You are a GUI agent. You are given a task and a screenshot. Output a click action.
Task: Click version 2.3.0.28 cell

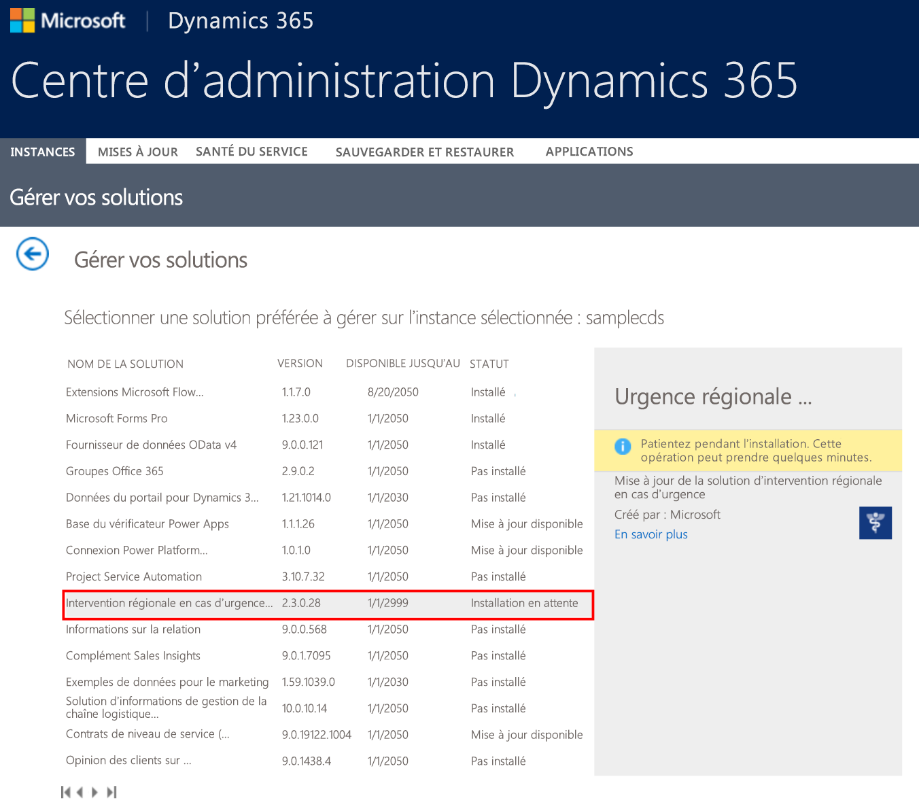point(301,603)
